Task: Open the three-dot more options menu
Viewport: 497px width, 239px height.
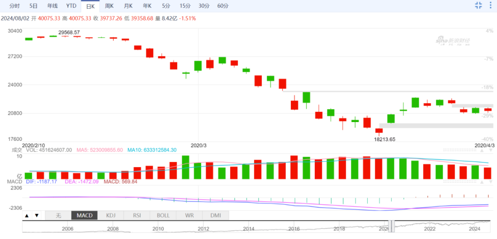Action: coord(490,6)
